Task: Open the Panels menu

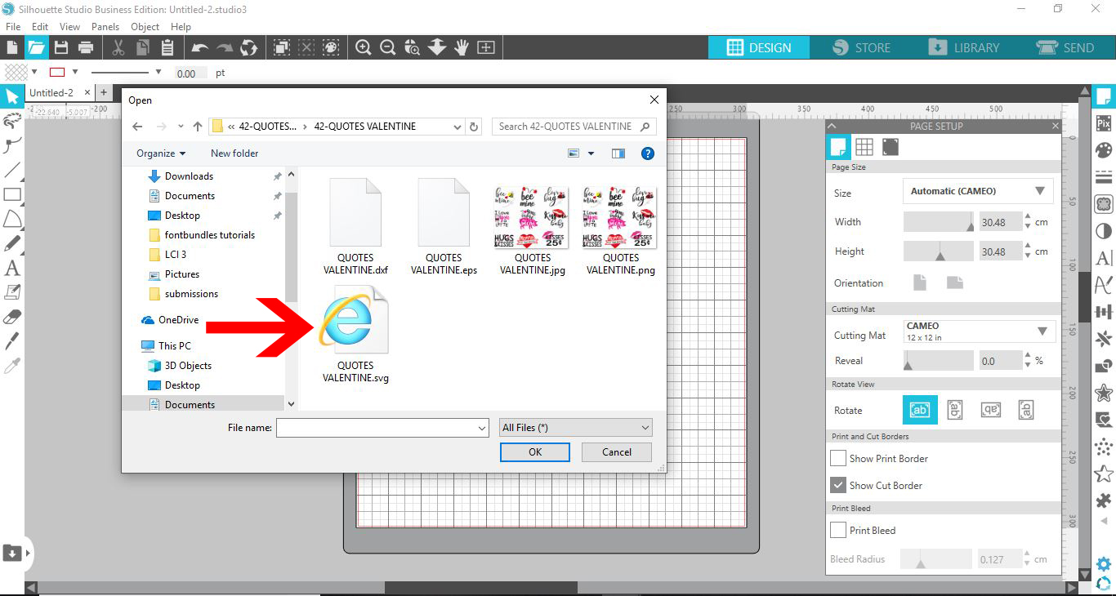Action: [x=105, y=26]
